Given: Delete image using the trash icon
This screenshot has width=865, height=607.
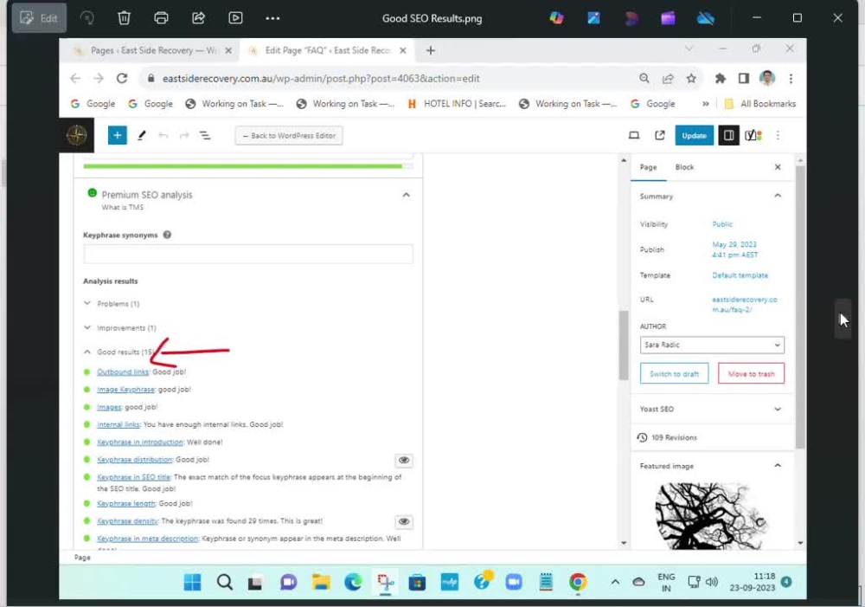Looking at the screenshot, I should (124, 18).
